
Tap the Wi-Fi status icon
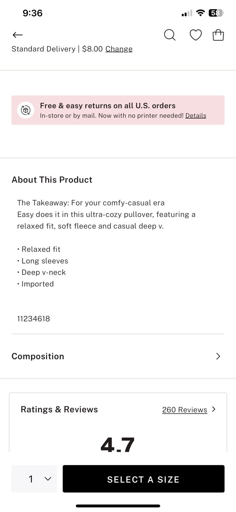point(200,13)
